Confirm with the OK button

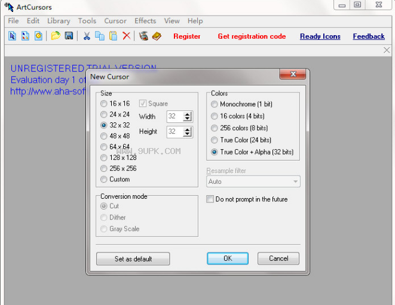[x=228, y=258]
